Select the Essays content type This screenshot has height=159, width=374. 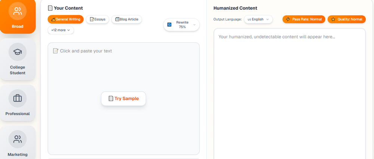[98, 19]
